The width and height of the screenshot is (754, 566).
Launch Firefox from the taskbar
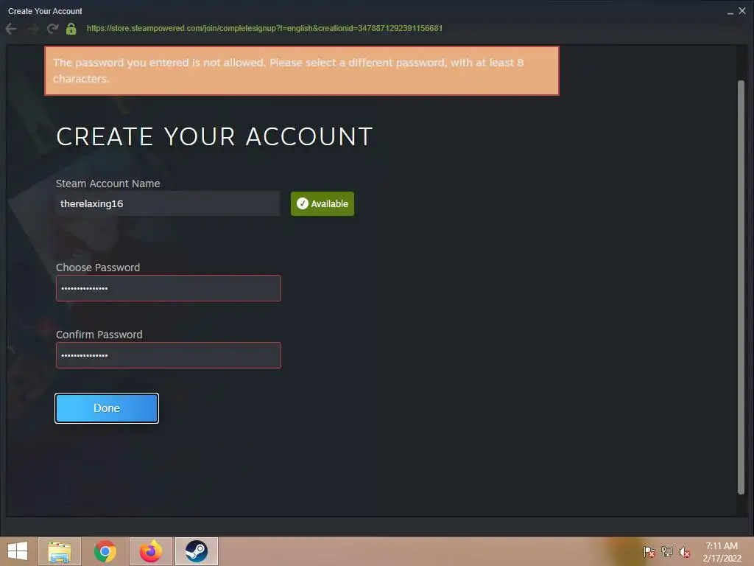point(151,551)
